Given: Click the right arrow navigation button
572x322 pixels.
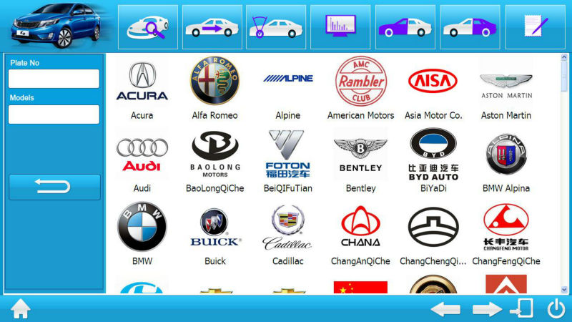Looking at the screenshot, I should [x=487, y=310].
